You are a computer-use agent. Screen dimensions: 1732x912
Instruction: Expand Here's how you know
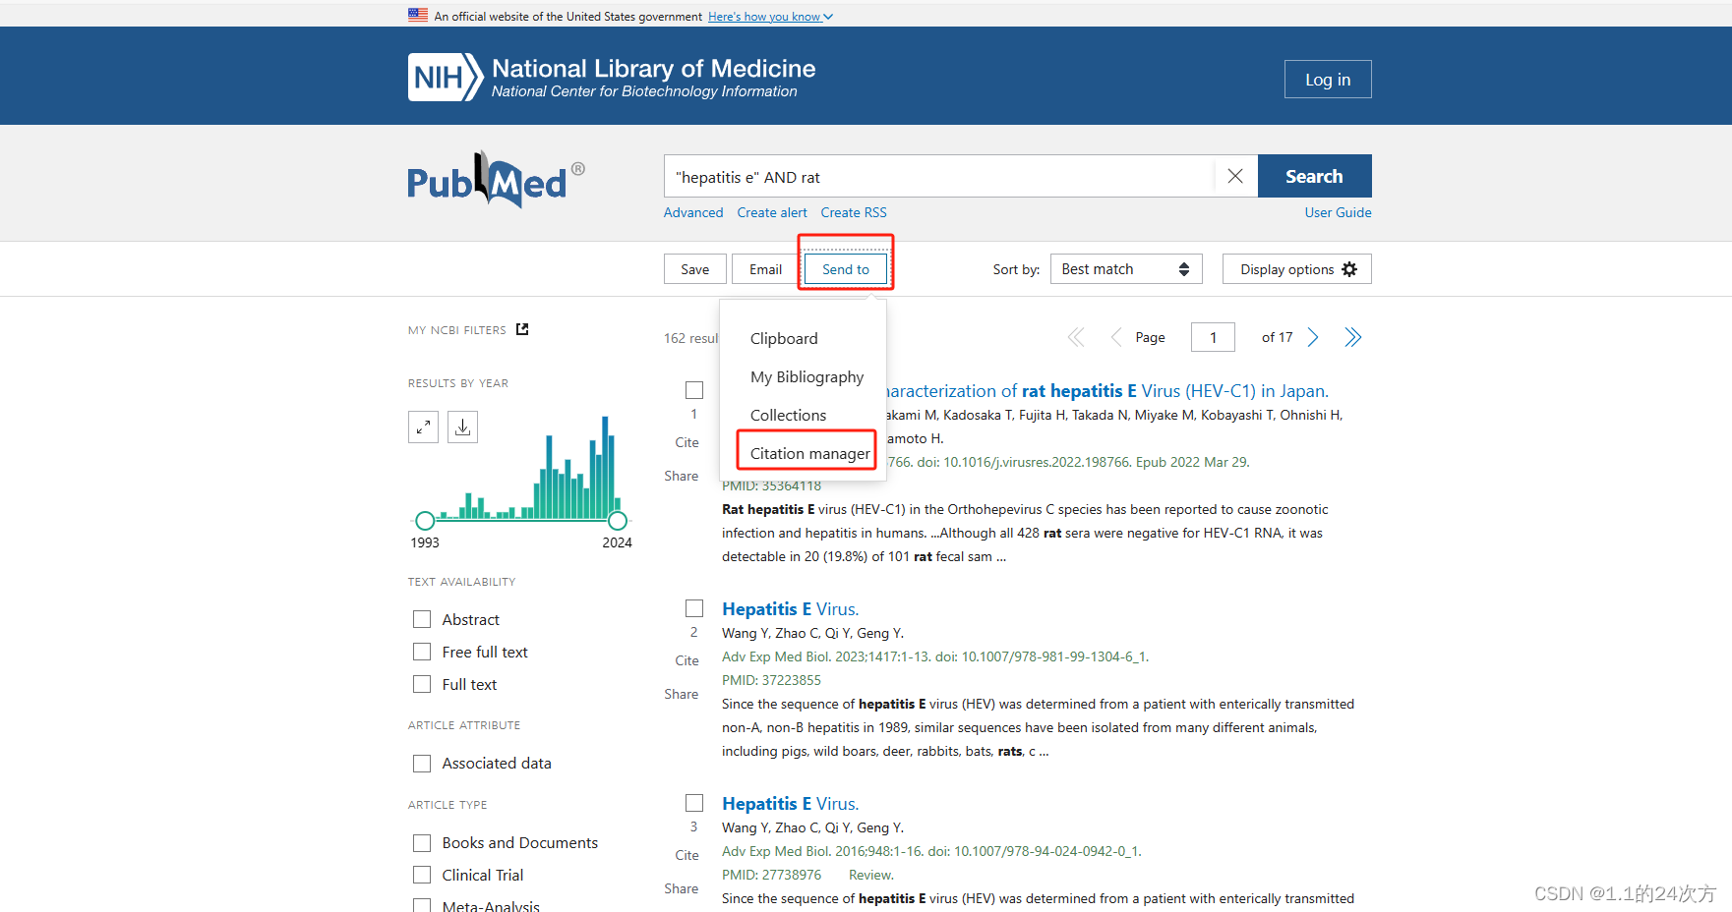point(770,17)
